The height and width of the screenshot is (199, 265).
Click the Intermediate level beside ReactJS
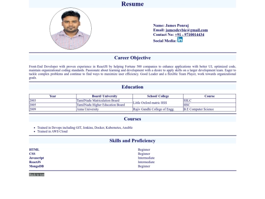(x=146, y=162)
